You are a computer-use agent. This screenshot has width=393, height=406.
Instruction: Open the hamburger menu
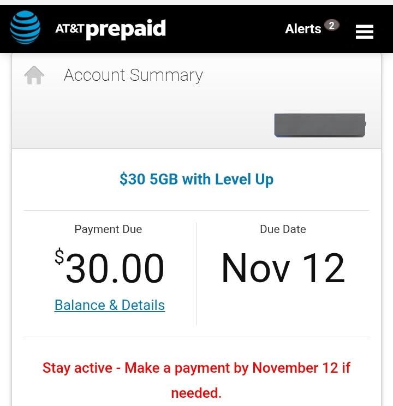click(x=364, y=32)
